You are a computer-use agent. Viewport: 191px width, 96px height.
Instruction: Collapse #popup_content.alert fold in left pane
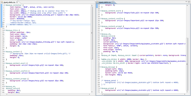[5, 63]
